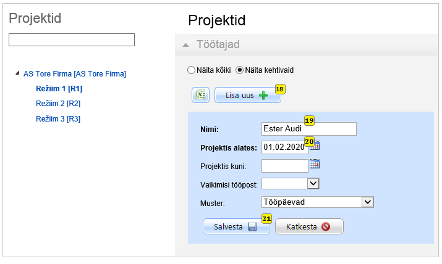Collapse the Töötajad section
Image resolution: width=442 pixels, height=264 pixels.
(x=186, y=44)
